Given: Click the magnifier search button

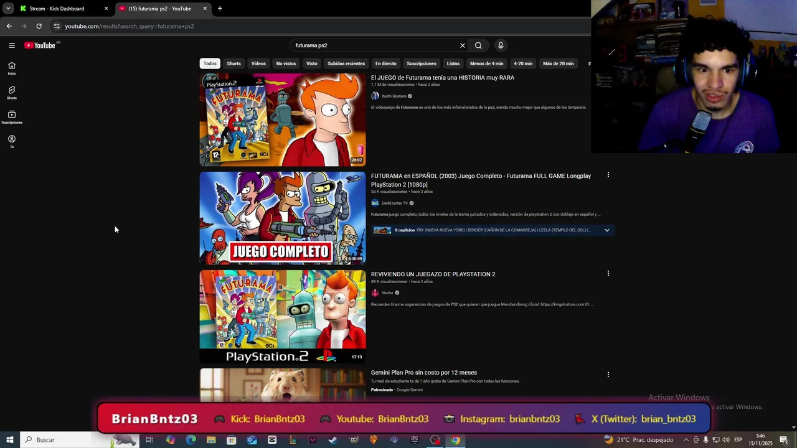Looking at the screenshot, I should [x=478, y=45].
